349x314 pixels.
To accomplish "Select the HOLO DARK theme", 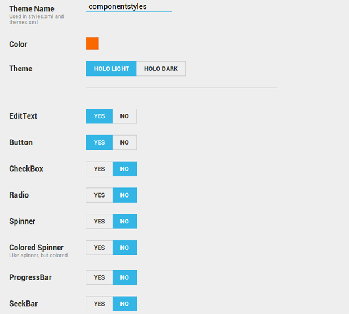I will [161, 69].
